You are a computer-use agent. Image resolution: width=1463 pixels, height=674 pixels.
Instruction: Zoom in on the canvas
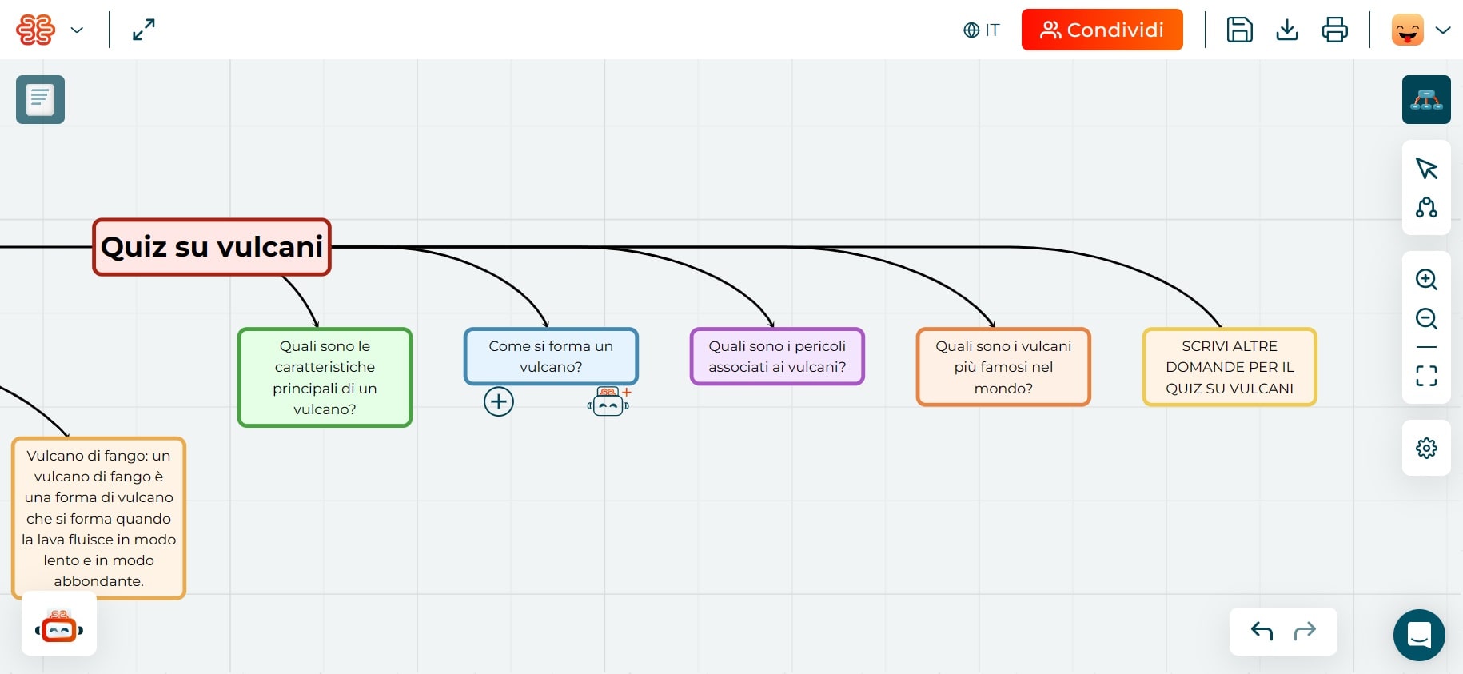[1426, 279]
